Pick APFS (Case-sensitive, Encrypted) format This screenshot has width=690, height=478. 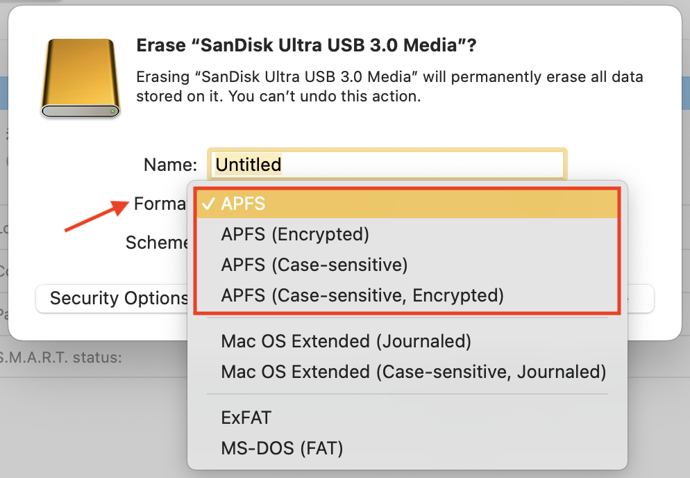(362, 295)
